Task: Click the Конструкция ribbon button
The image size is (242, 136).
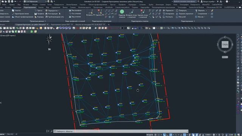Action: pos(51,14)
